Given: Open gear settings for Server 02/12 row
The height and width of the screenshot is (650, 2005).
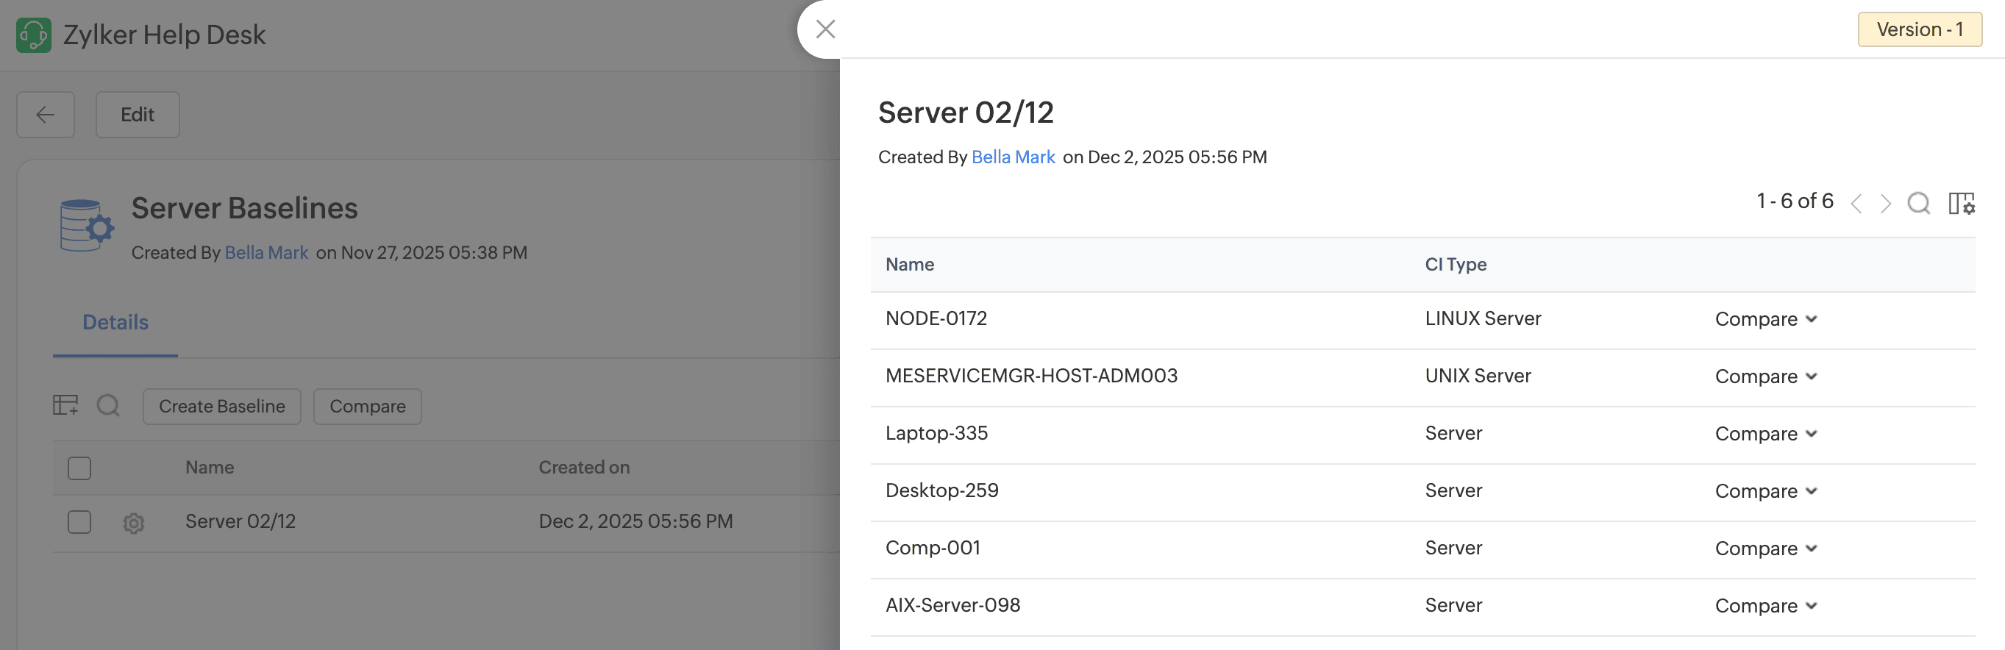Looking at the screenshot, I should tap(134, 523).
